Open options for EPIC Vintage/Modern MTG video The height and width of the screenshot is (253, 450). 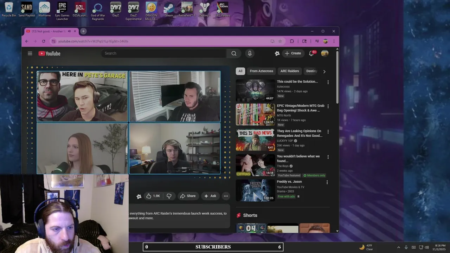point(328,106)
